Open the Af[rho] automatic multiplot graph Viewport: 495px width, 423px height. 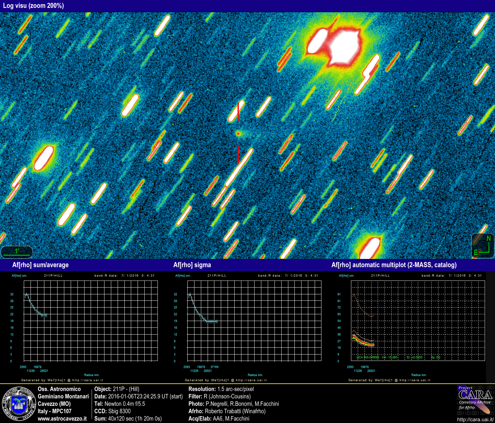418,321
